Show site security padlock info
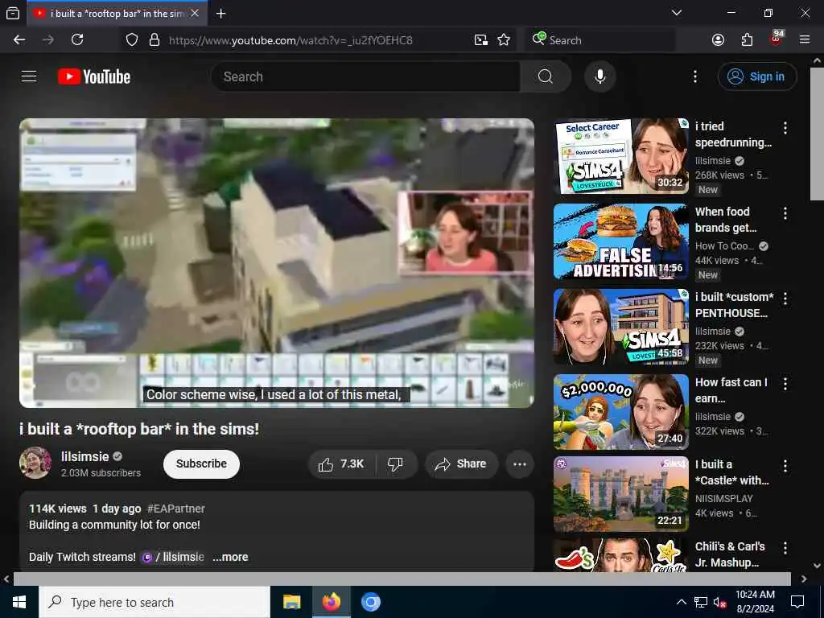 [x=154, y=40]
